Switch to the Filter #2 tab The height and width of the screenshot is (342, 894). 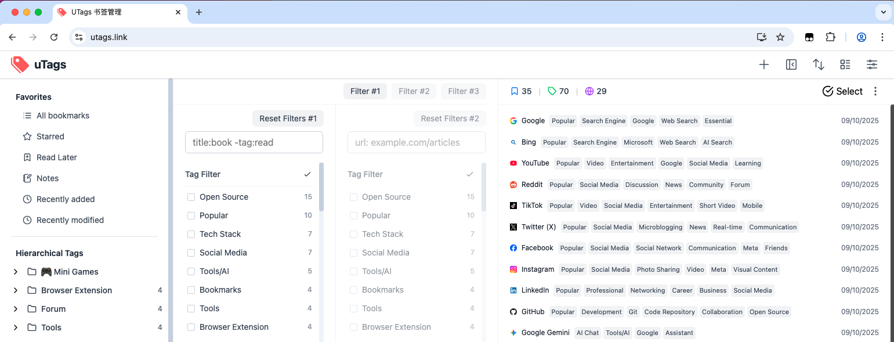[x=414, y=91]
